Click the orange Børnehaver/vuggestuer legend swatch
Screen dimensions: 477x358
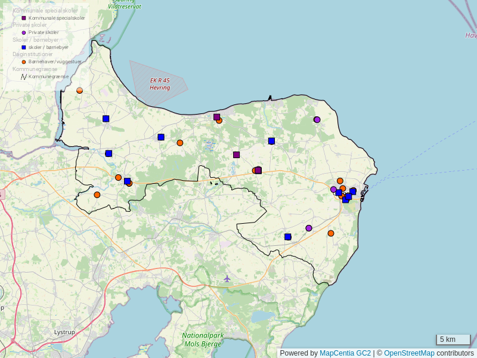(x=24, y=61)
